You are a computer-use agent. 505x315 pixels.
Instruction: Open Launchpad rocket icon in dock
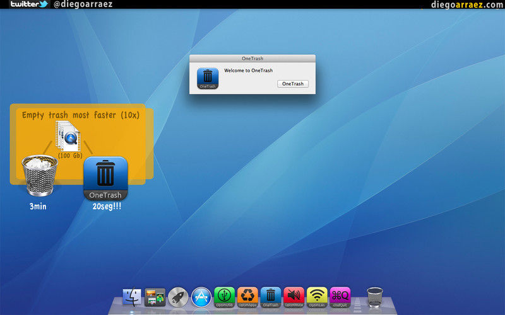click(178, 297)
